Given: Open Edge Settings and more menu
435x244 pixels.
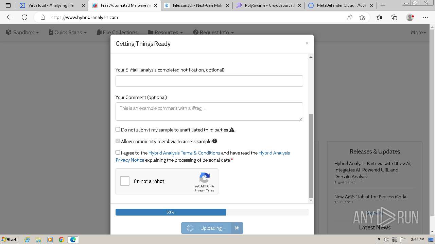Looking at the screenshot, I should 425,17.
